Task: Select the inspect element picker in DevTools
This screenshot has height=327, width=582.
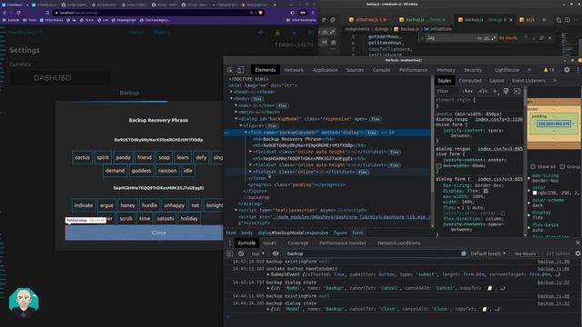Action: pyautogui.click(x=230, y=70)
